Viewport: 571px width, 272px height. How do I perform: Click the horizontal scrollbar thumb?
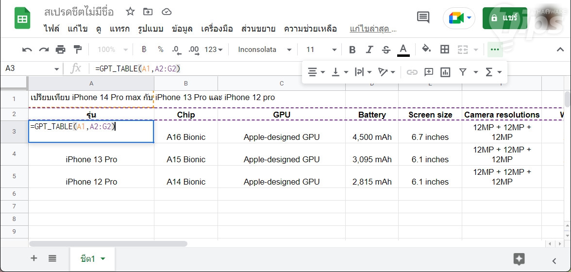108,244
